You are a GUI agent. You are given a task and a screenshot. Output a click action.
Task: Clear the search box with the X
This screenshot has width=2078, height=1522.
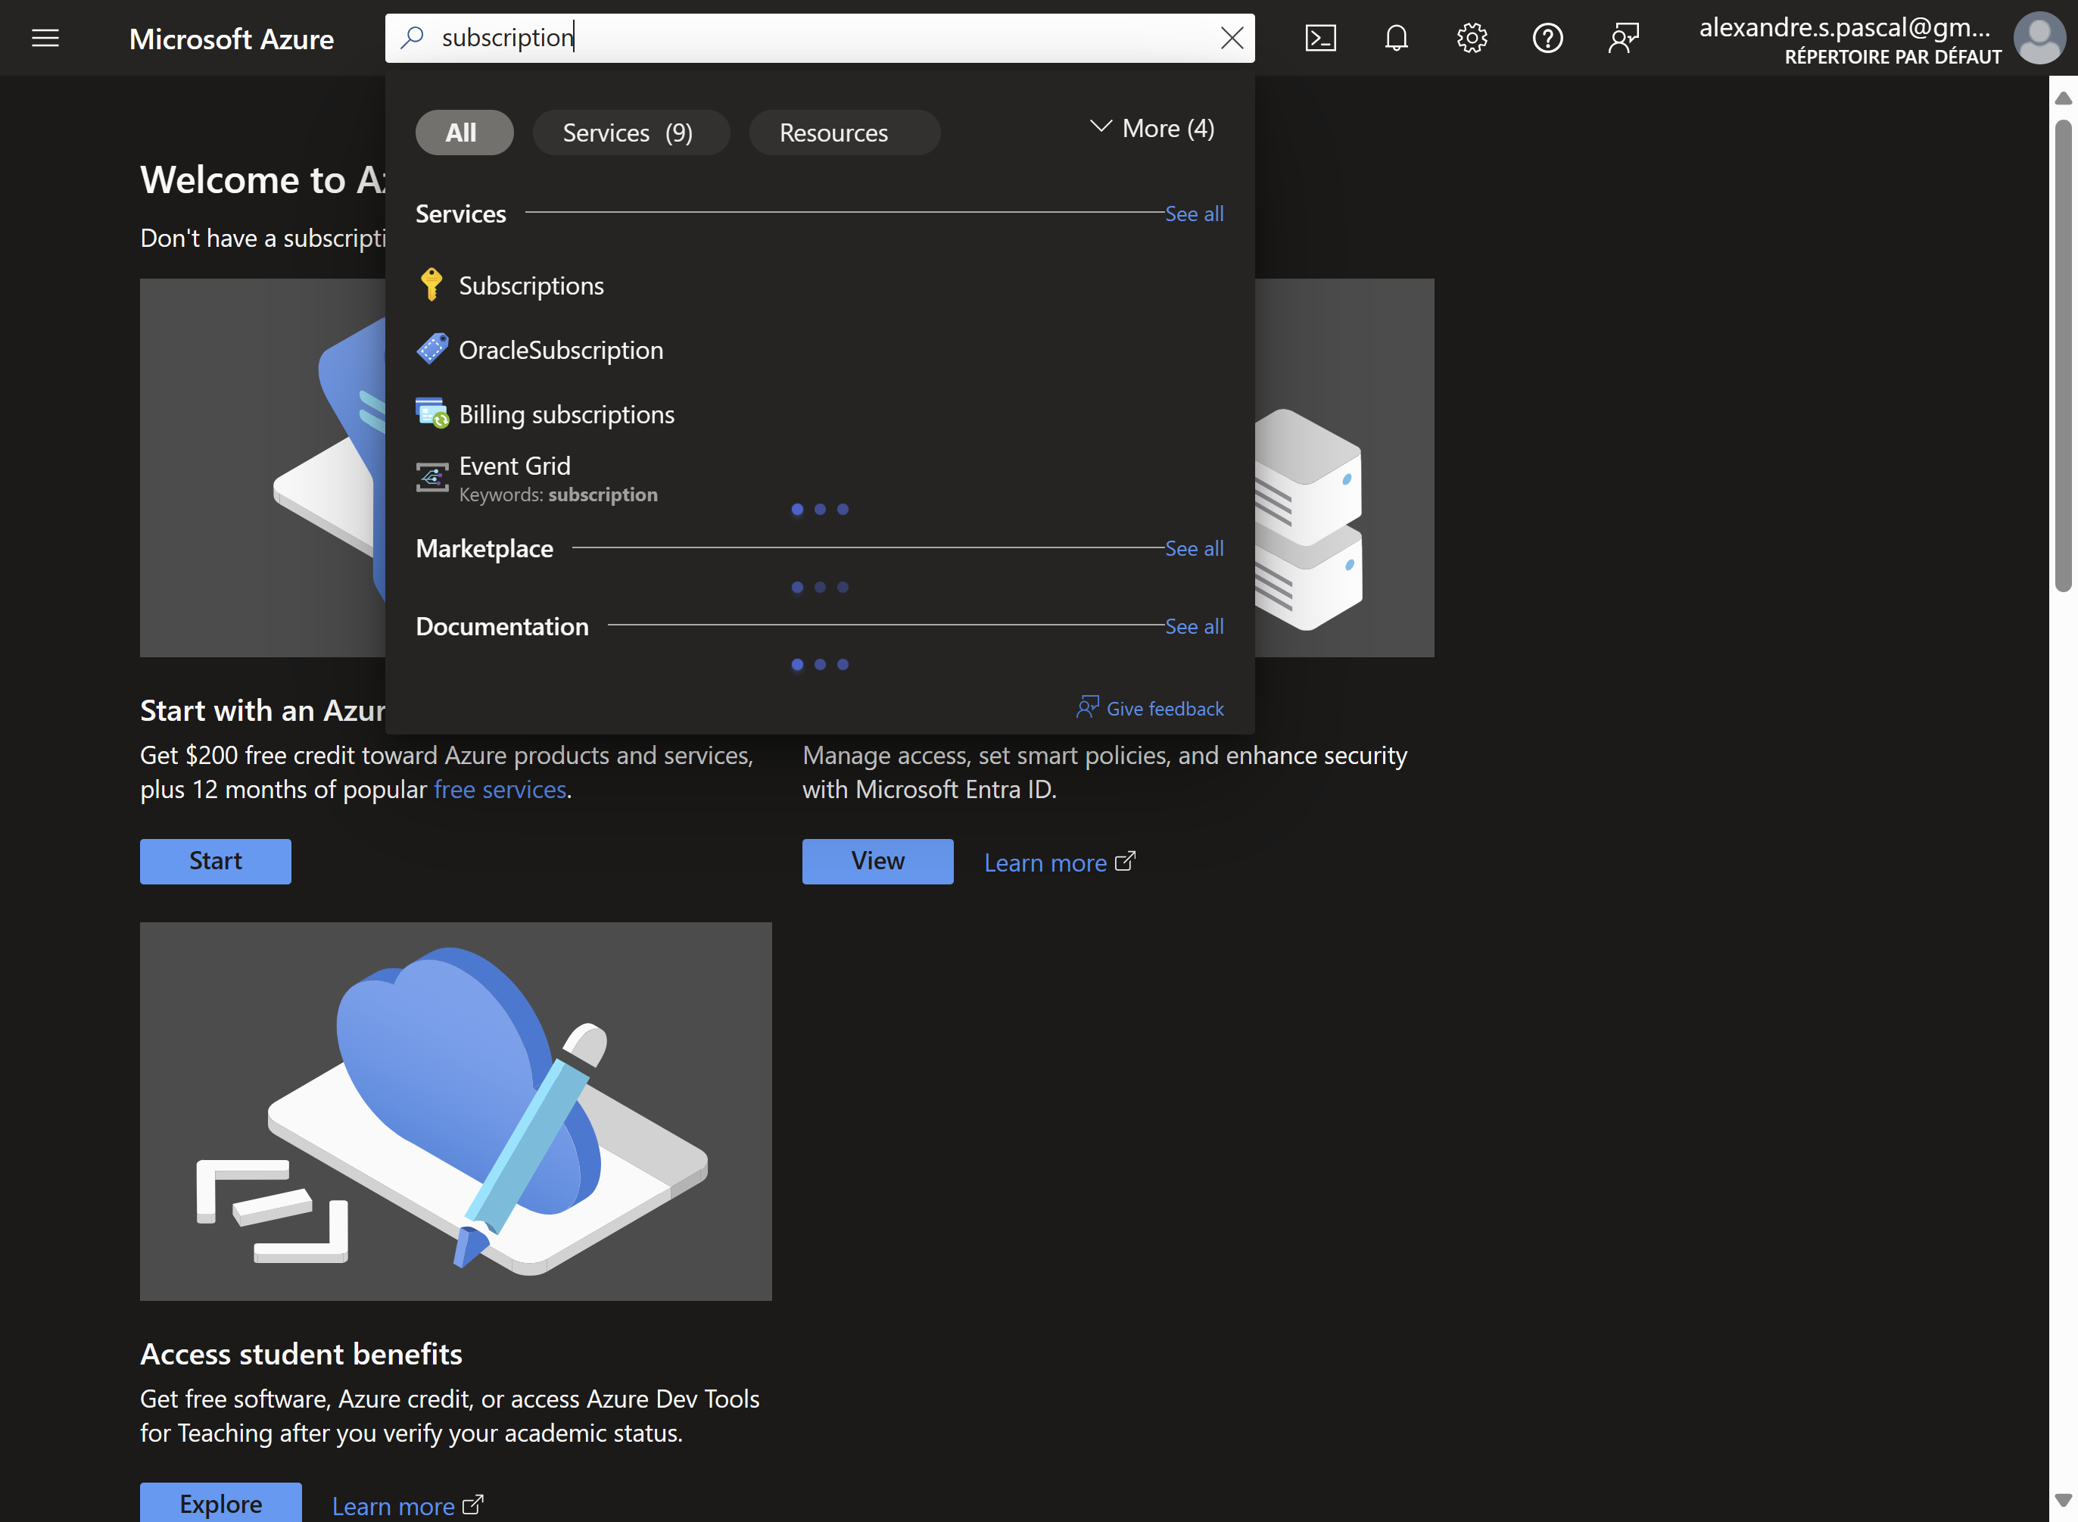(1232, 38)
